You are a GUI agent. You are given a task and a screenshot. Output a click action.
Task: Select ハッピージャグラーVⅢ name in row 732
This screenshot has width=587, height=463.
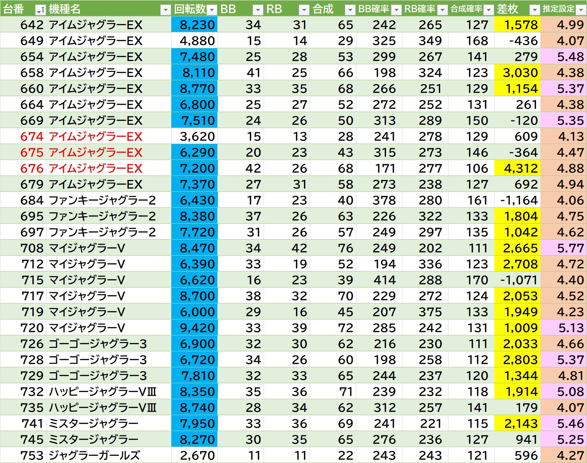tap(109, 392)
